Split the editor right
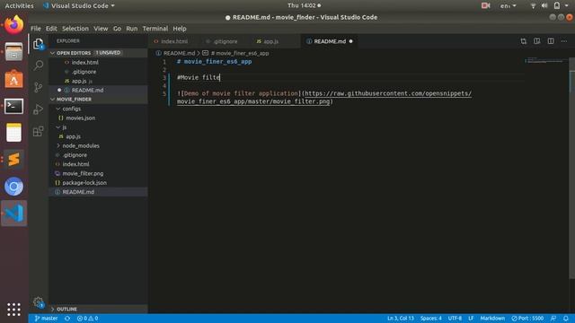575x323 pixels. click(x=551, y=41)
